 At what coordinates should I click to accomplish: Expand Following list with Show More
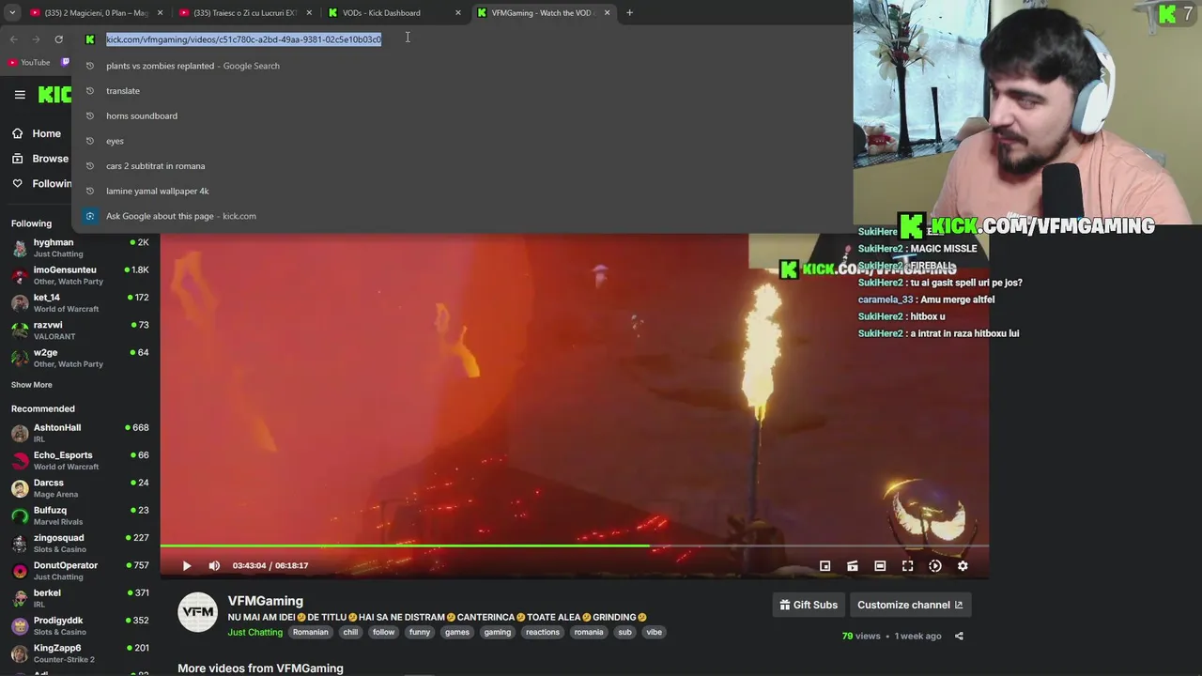coord(32,385)
